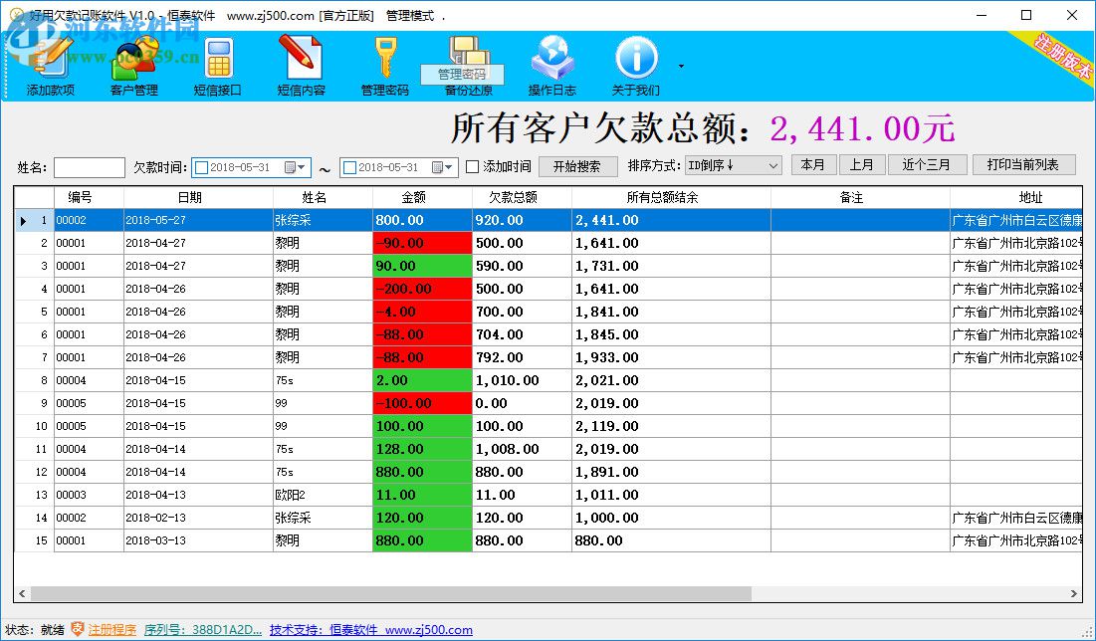The height and width of the screenshot is (641, 1096).
Task: Click the 11.00 green amount cell
Action: [422, 495]
